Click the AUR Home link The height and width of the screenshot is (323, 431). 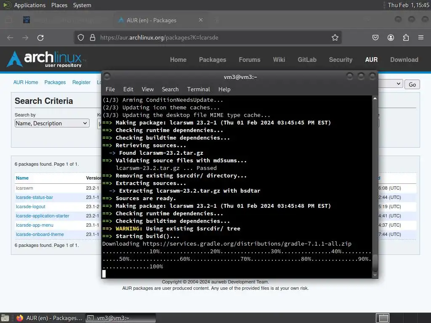(26, 82)
